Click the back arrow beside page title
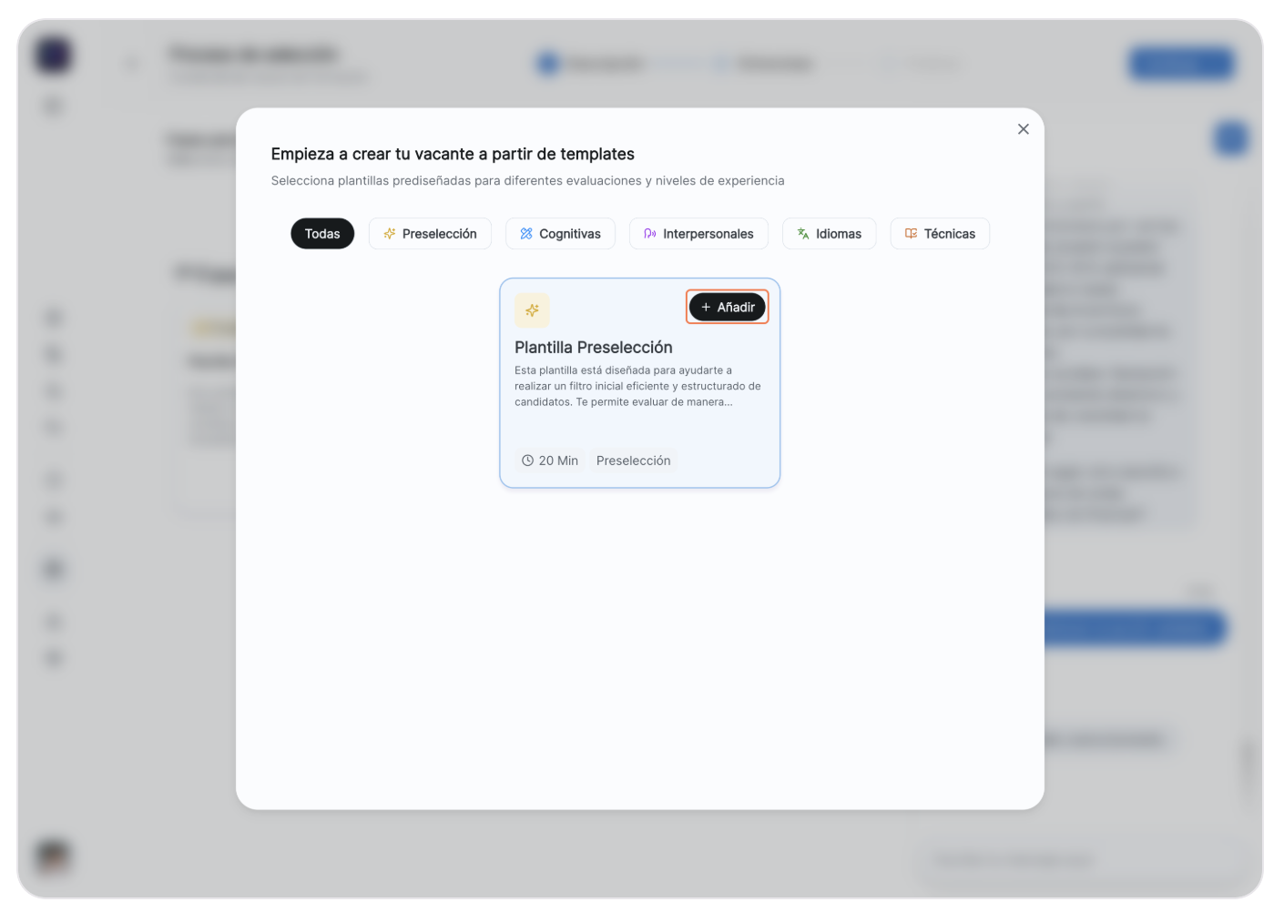Image resolution: width=1284 pixels, height=912 pixels. pyautogui.click(x=132, y=64)
